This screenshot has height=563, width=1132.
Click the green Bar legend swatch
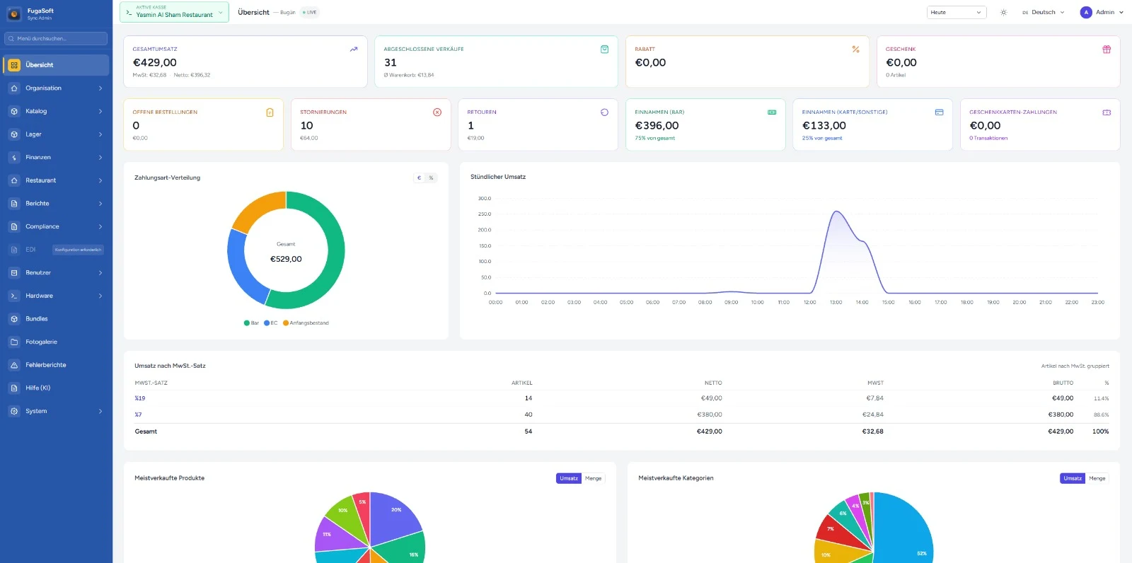pyautogui.click(x=247, y=323)
